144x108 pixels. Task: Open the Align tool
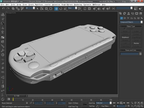(x=140, y=9)
